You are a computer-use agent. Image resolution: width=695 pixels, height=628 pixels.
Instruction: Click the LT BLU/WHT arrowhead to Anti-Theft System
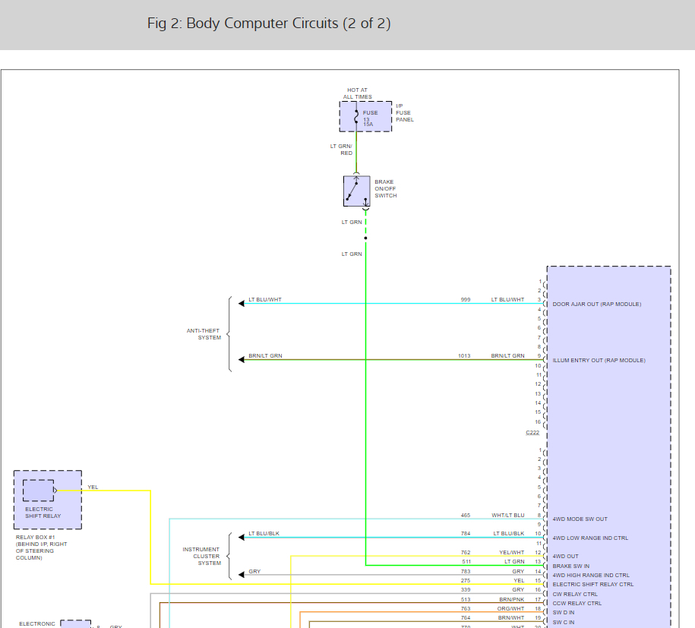coord(242,304)
